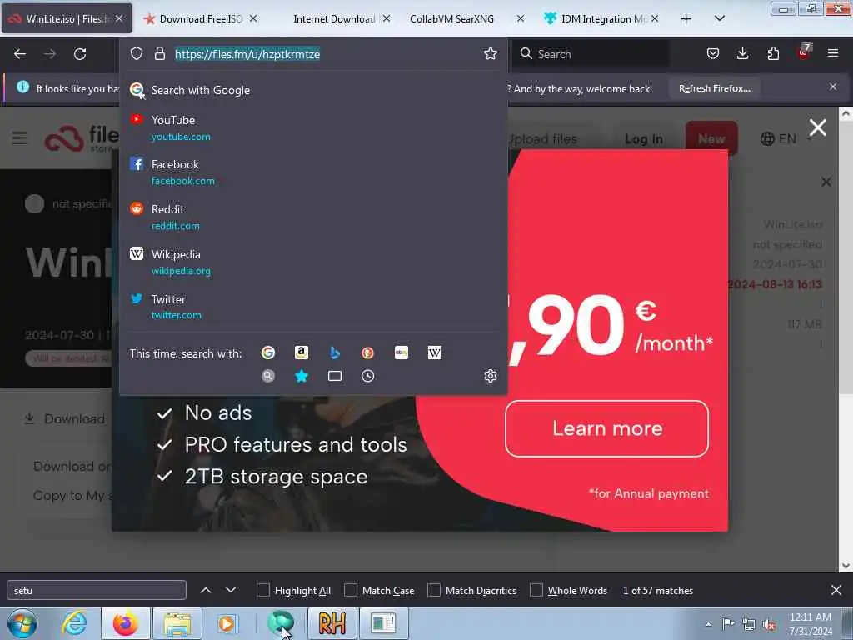853x640 pixels.
Task: Enable the Match Diacritics checkbox
Action: tap(433, 590)
